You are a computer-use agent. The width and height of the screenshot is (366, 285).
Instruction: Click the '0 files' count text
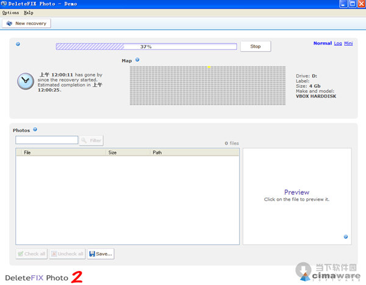tap(232, 143)
